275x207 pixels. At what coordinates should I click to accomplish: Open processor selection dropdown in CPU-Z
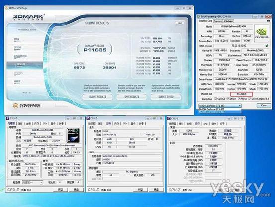tap(32, 182)
